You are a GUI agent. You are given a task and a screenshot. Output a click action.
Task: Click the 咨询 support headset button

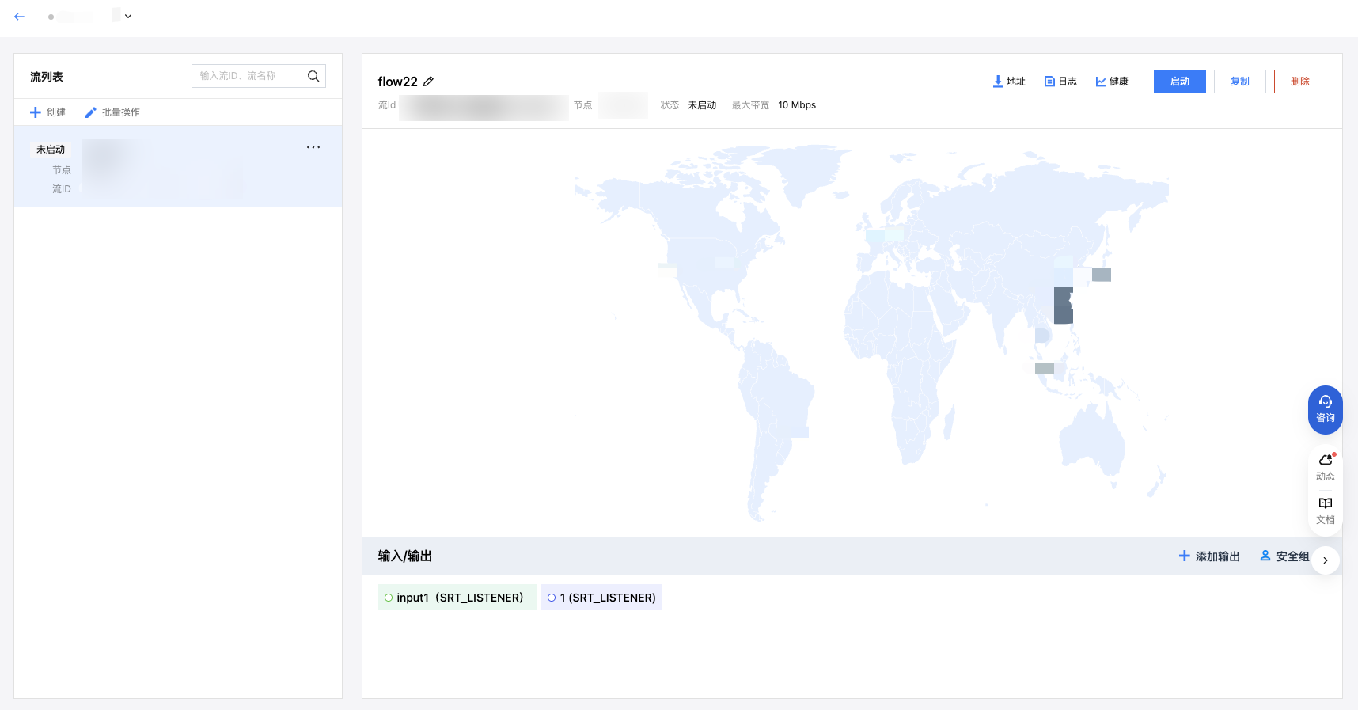[1325, 409]
